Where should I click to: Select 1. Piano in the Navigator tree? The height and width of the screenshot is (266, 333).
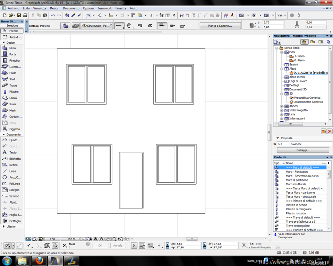click(299, 56)
